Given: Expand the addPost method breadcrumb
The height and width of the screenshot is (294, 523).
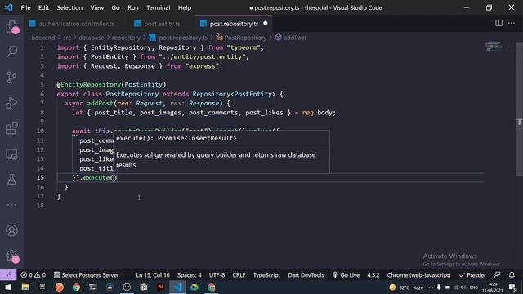Looking at the screenshot, I should [291, 38].
